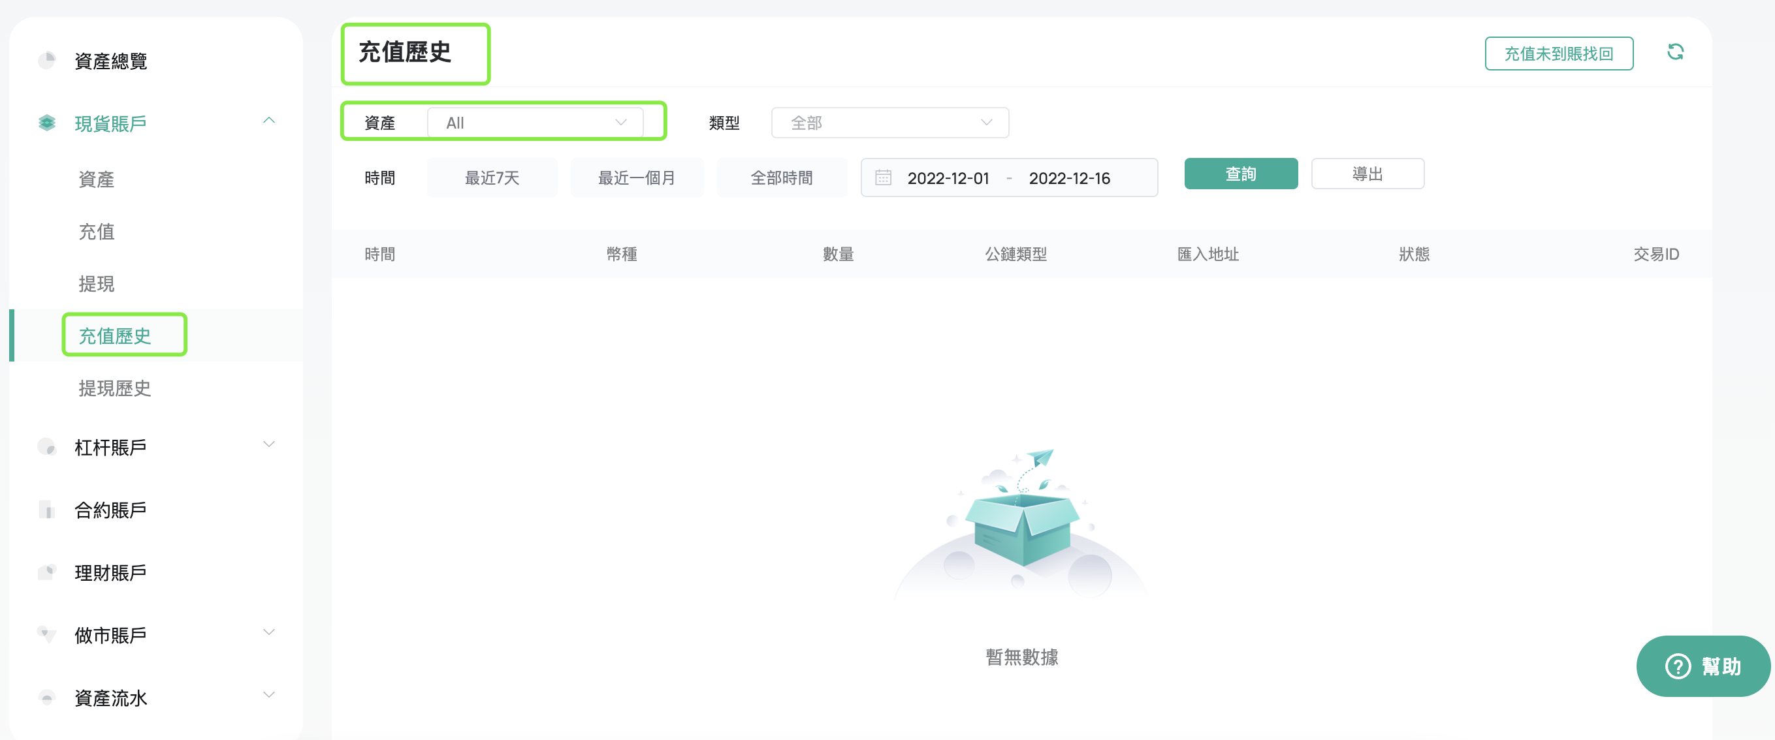The image size is (1775, 740).
Task: Click the 理財賬戶 sidebar icon
Action: (x=47, y=572)
